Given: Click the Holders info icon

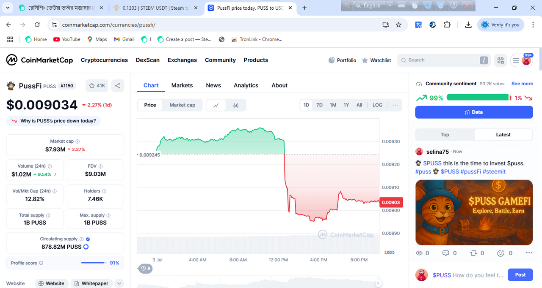Looking at the screenshot, I should [104, 191].
